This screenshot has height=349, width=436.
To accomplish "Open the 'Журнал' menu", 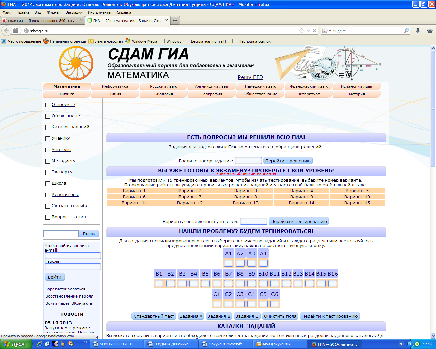I will pyautogui.click(x=53, y=12).
